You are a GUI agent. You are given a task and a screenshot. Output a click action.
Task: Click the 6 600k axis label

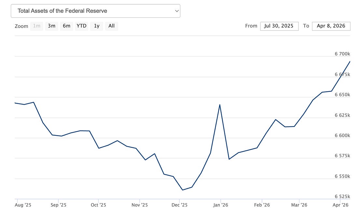(x=342, y=135)
